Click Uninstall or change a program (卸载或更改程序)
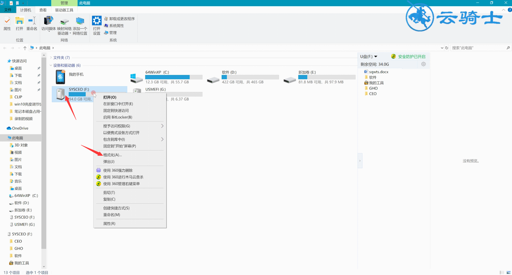The height and width of the screenshot is (275, 512). pos(120,19)
